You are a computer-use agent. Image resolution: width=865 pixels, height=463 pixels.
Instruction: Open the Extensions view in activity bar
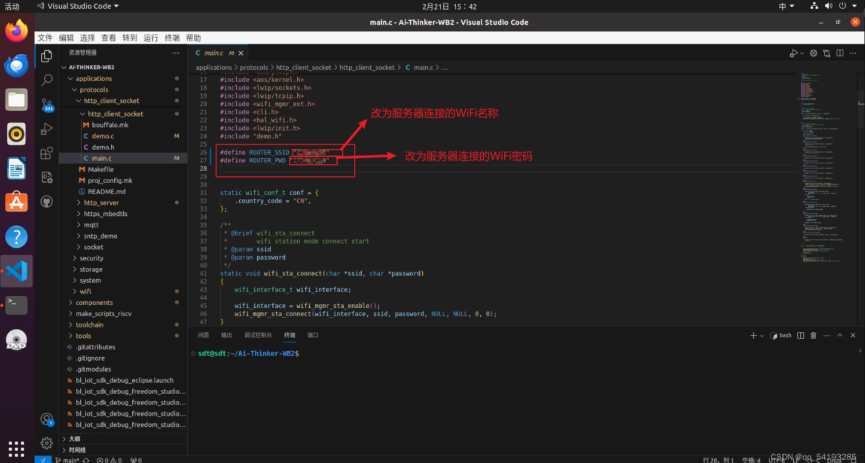click(x=47, y=154)
